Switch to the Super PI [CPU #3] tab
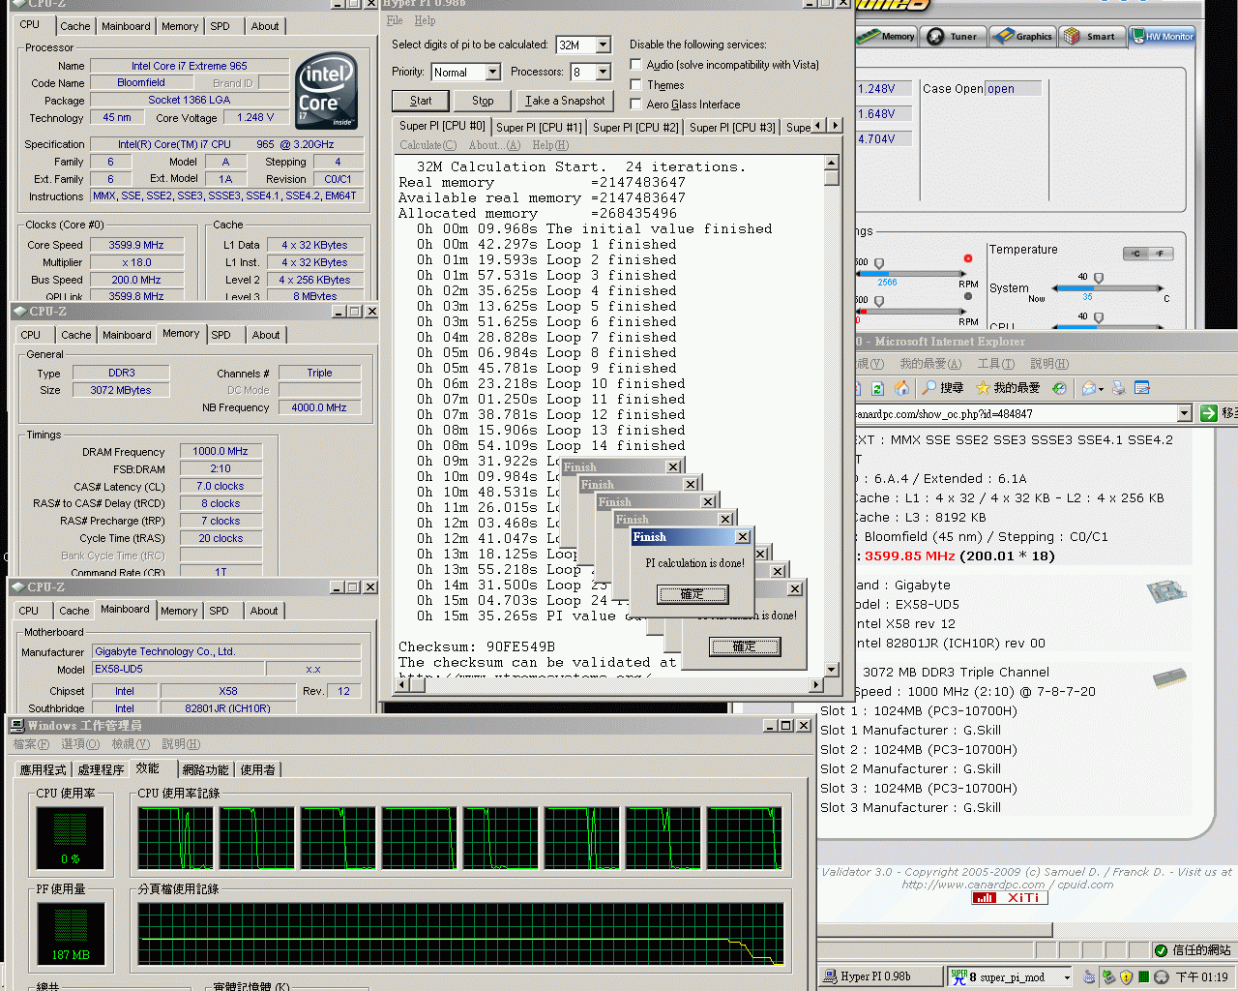 point(732,127)
